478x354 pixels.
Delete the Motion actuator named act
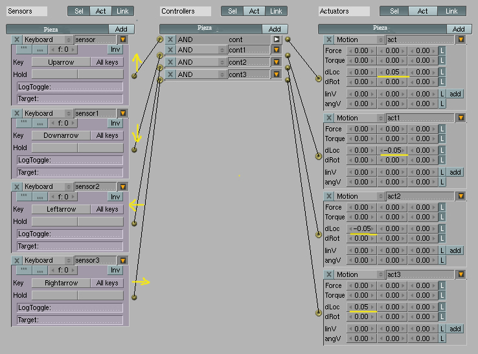(328, 39)
